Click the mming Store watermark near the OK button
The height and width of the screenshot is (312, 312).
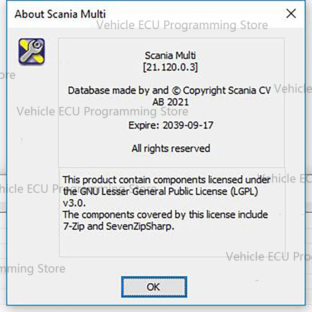[33, 269]
